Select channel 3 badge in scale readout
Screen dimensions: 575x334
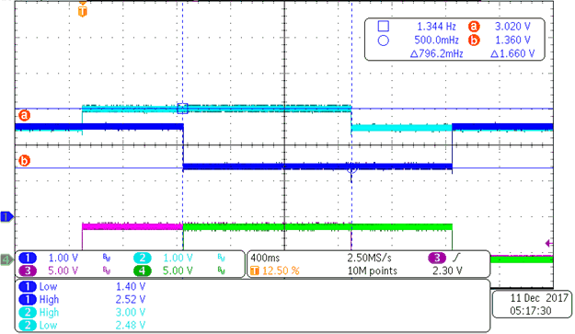(28, 271)
